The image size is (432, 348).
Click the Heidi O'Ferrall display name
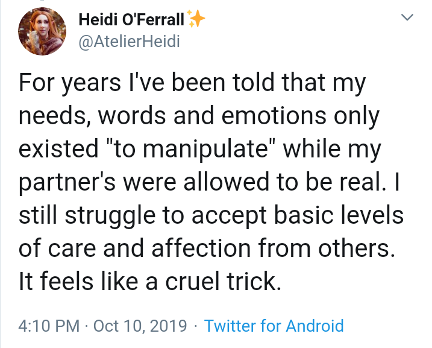(131, 20)
